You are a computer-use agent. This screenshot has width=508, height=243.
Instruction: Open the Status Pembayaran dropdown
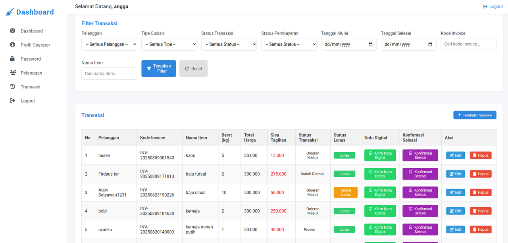(289, 44)
